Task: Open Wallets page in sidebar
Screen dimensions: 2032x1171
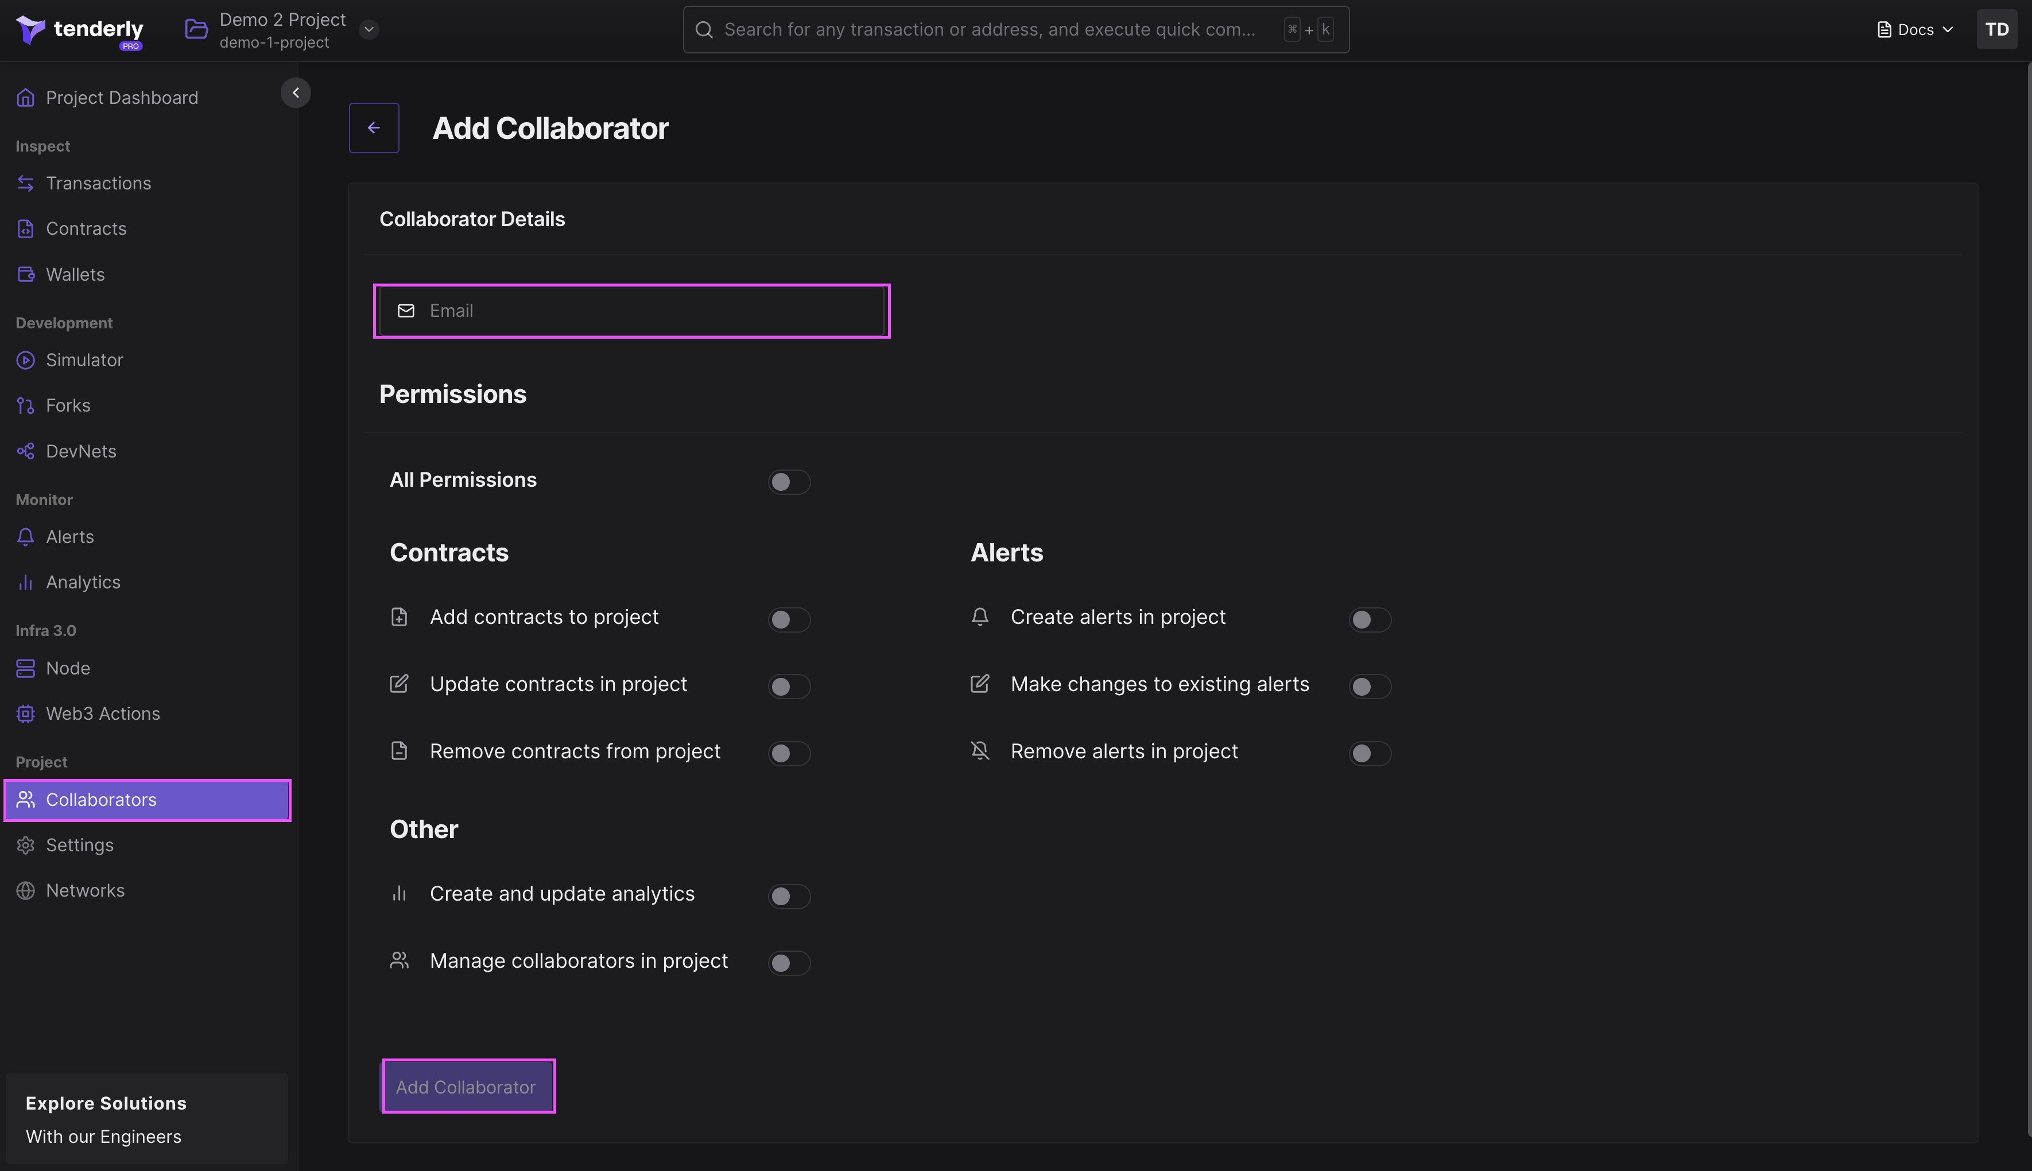Action: point(148,274)
